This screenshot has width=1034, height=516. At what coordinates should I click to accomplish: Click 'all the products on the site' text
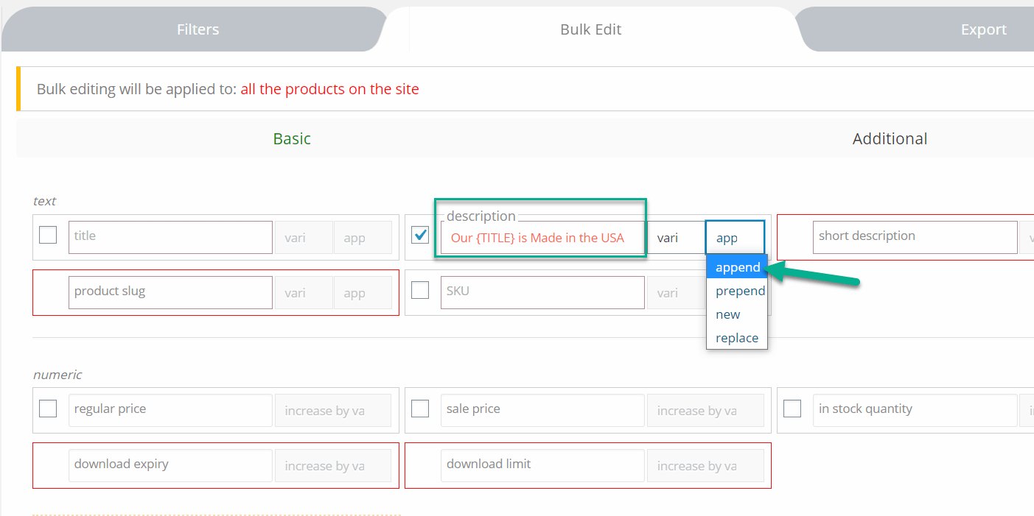click(x=329, y=89)
